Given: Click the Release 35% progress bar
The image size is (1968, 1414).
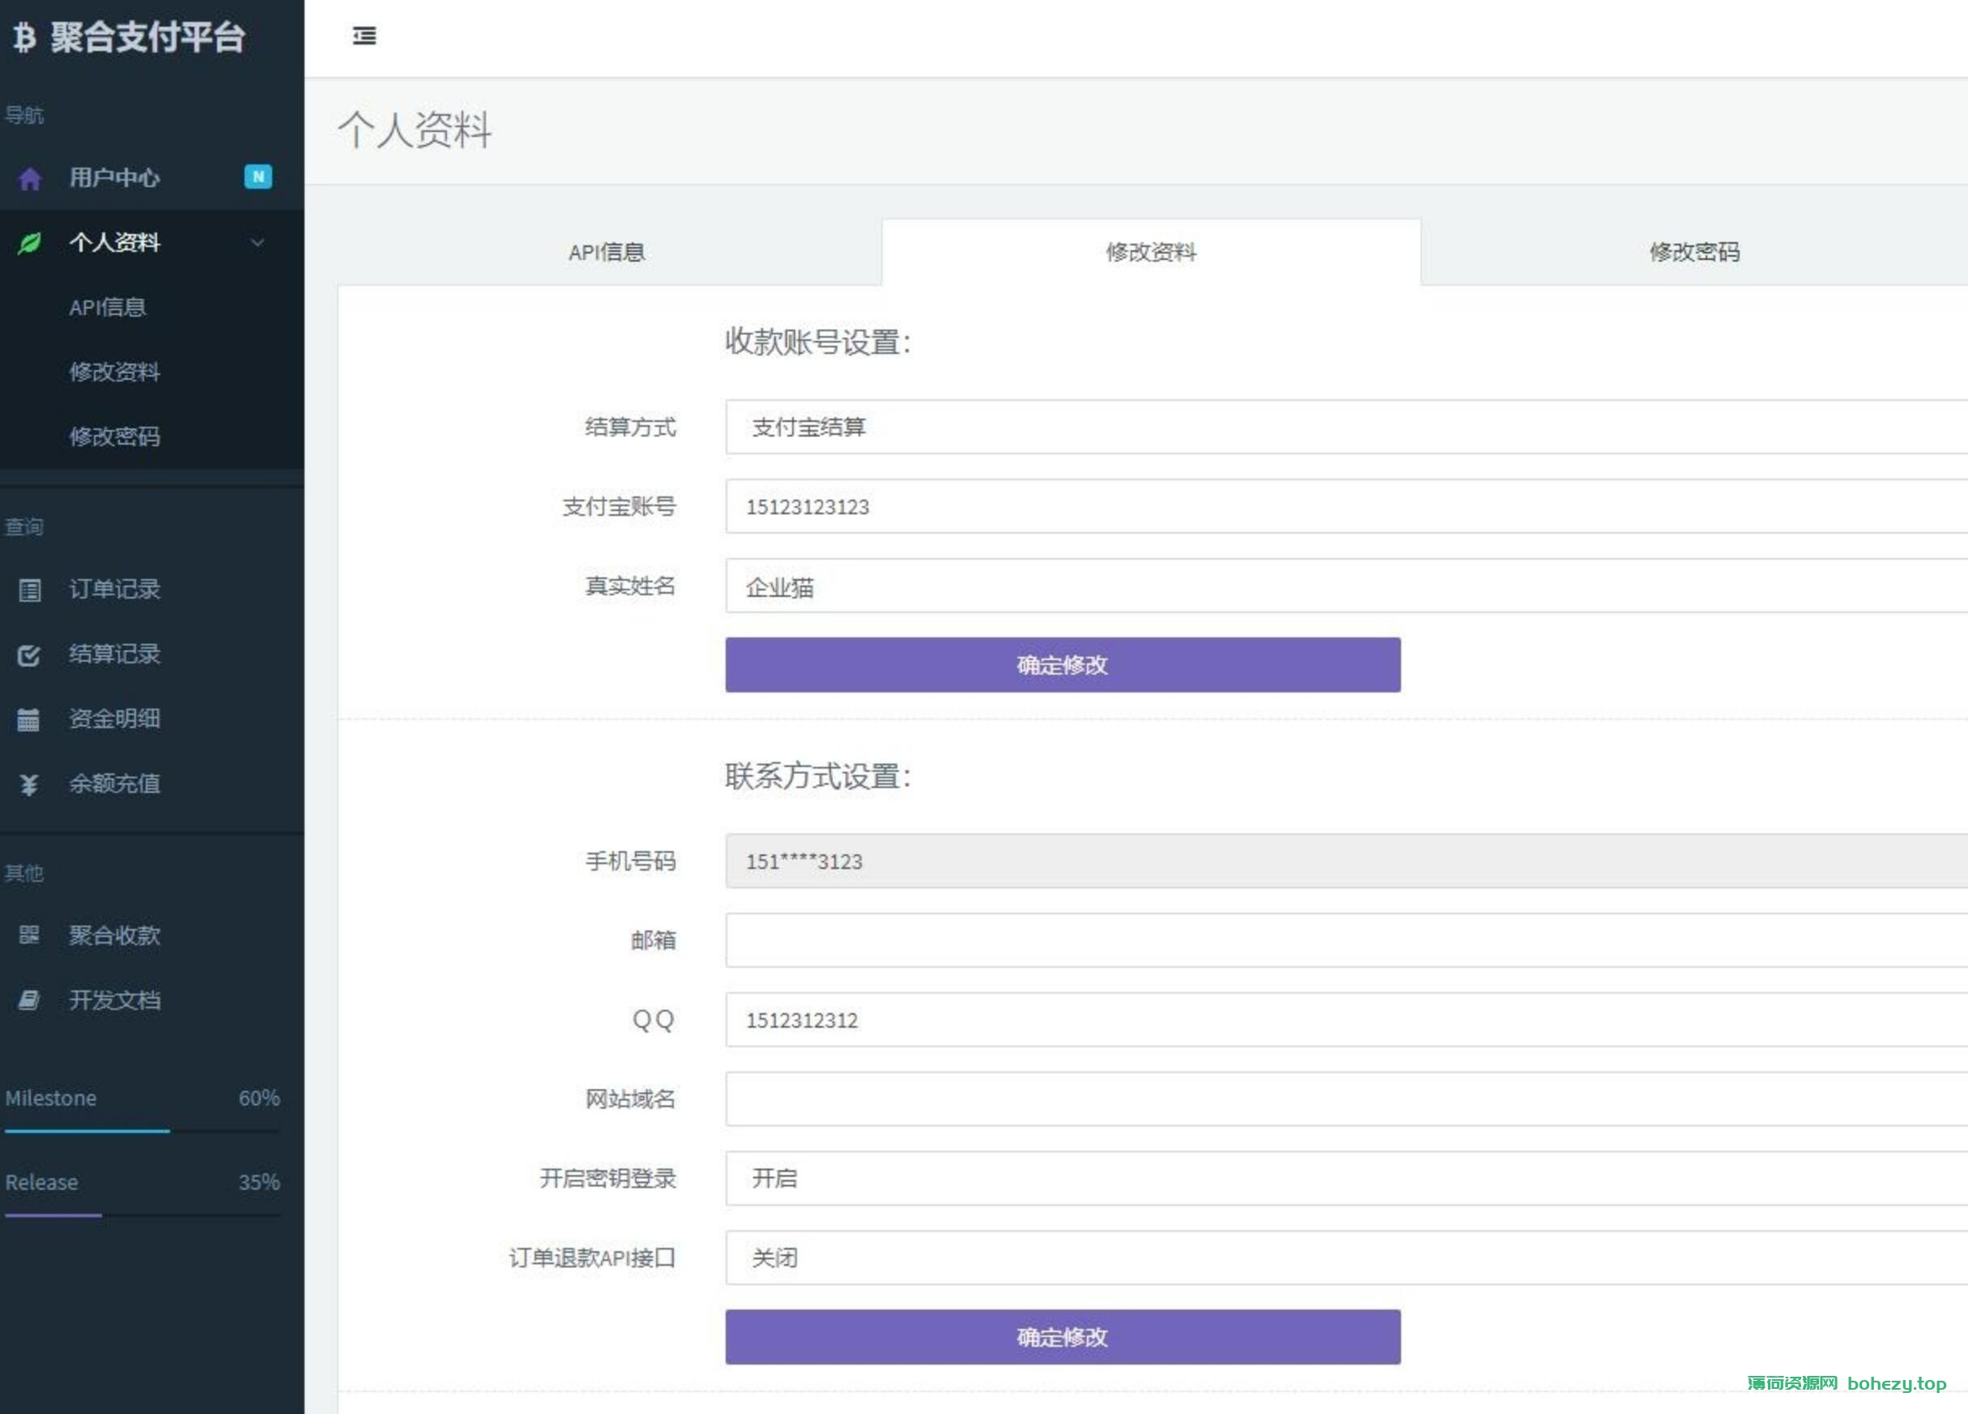Looking at the screenshot, I should (143, 1216).
